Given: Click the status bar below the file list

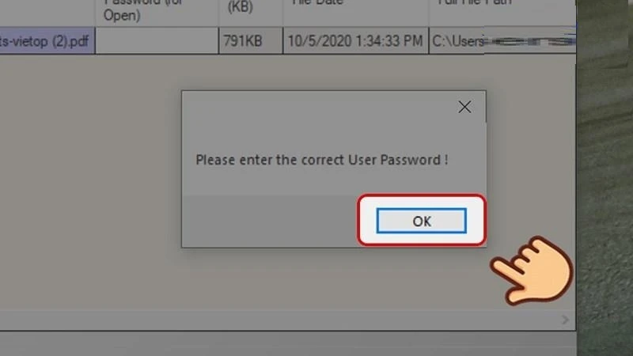Looking at the screenshot, I should [288, 343].
